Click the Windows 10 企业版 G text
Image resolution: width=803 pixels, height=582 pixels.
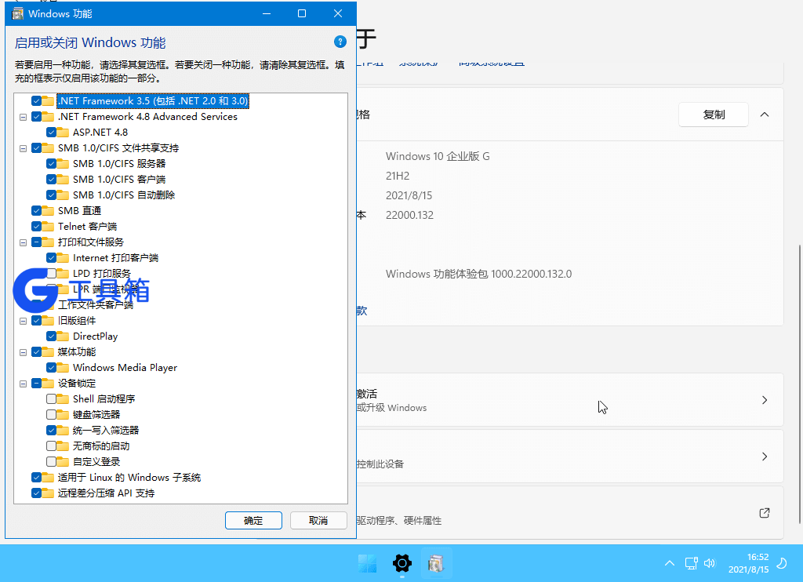(438, 156)
